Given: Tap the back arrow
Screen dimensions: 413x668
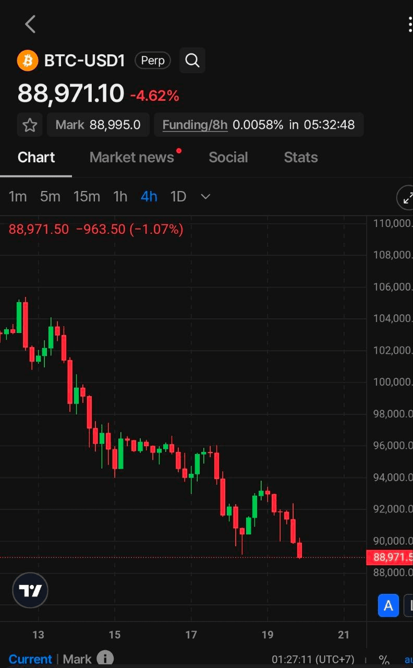Looking at the screenshot, I should [x=30, y=24].
